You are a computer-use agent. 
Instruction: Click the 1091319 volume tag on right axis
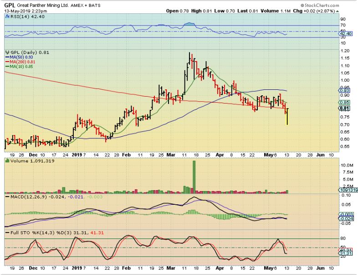(348, 190)
